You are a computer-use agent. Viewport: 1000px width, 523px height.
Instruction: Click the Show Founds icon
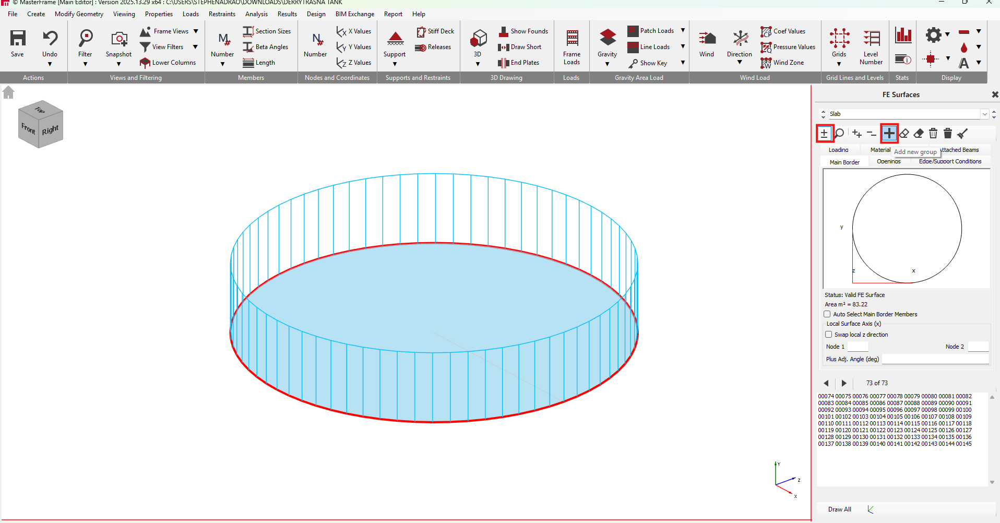pyautogui.click(x=504, y=31)
